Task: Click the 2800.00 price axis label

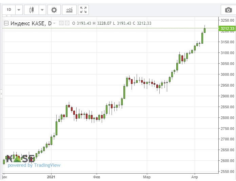Action: [227, 118]
